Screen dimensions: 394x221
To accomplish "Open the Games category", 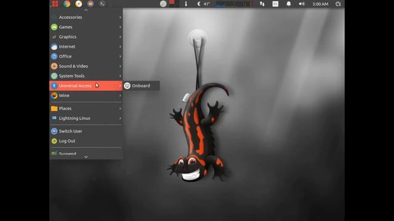I will point(86,27).
